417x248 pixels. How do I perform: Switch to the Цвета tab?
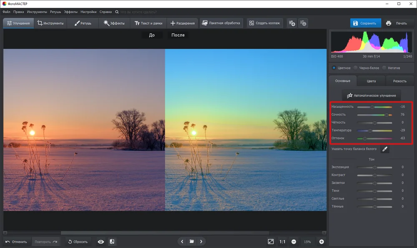pos(371,81)
